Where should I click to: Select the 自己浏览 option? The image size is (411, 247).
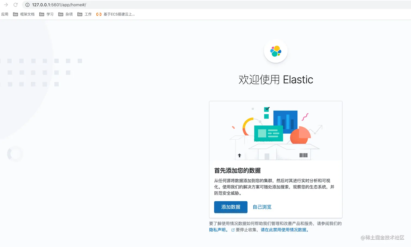point(261,207)
